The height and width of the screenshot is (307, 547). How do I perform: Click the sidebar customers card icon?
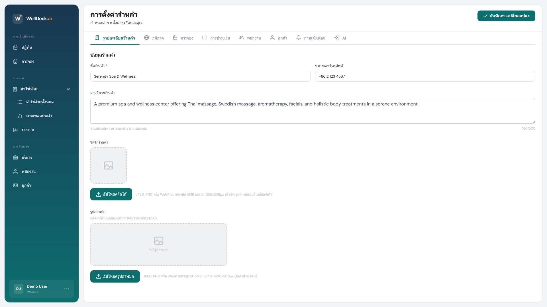(x=15, y=185)
